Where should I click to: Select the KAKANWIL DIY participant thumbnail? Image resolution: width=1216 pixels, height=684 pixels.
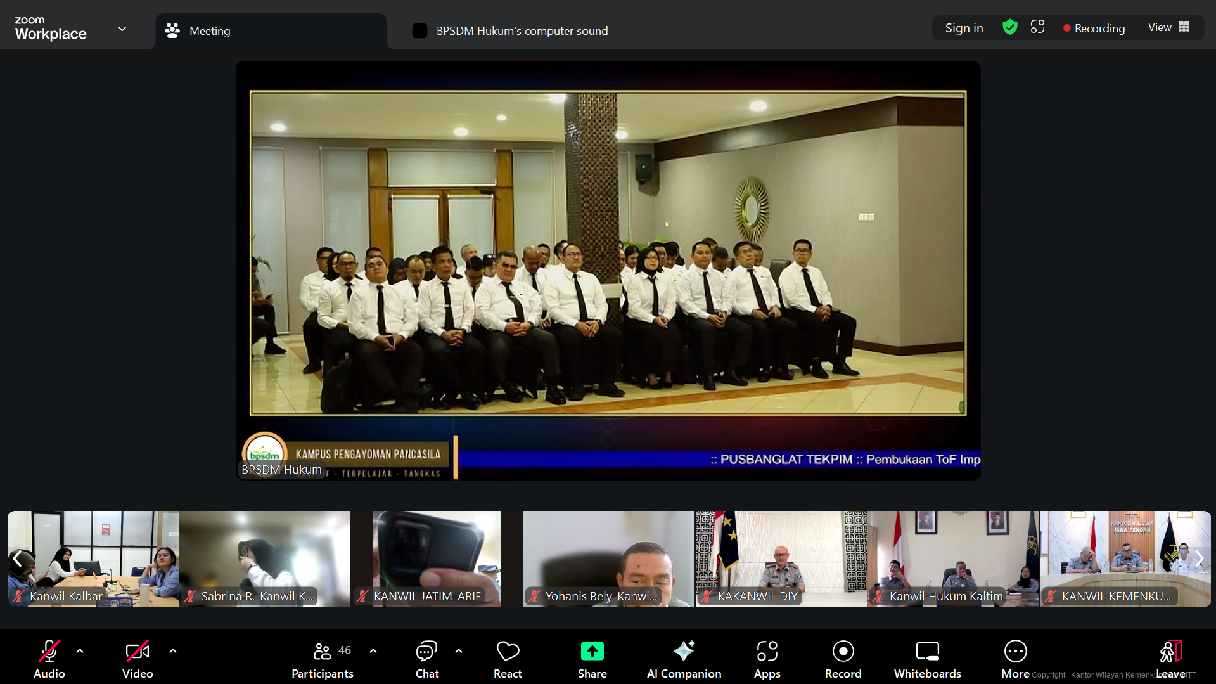click(x=781, y=558)
